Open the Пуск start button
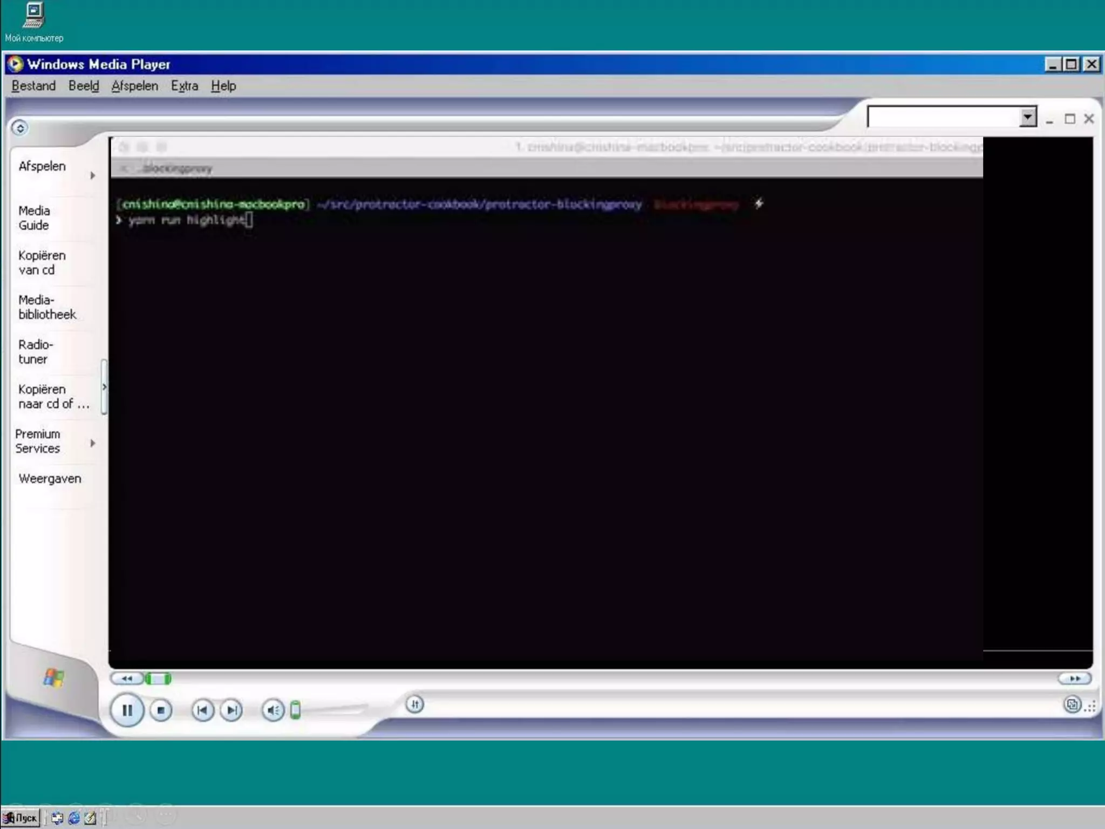Screen dimensions: 1105x829 tap(21, 818)
